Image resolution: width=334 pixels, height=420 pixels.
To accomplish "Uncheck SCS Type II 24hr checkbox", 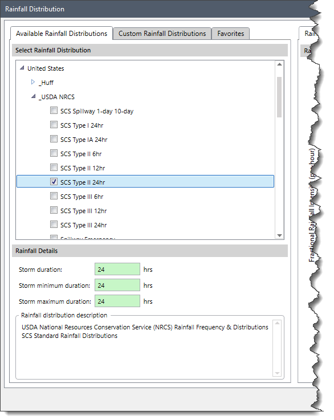I will coord(54,182).
